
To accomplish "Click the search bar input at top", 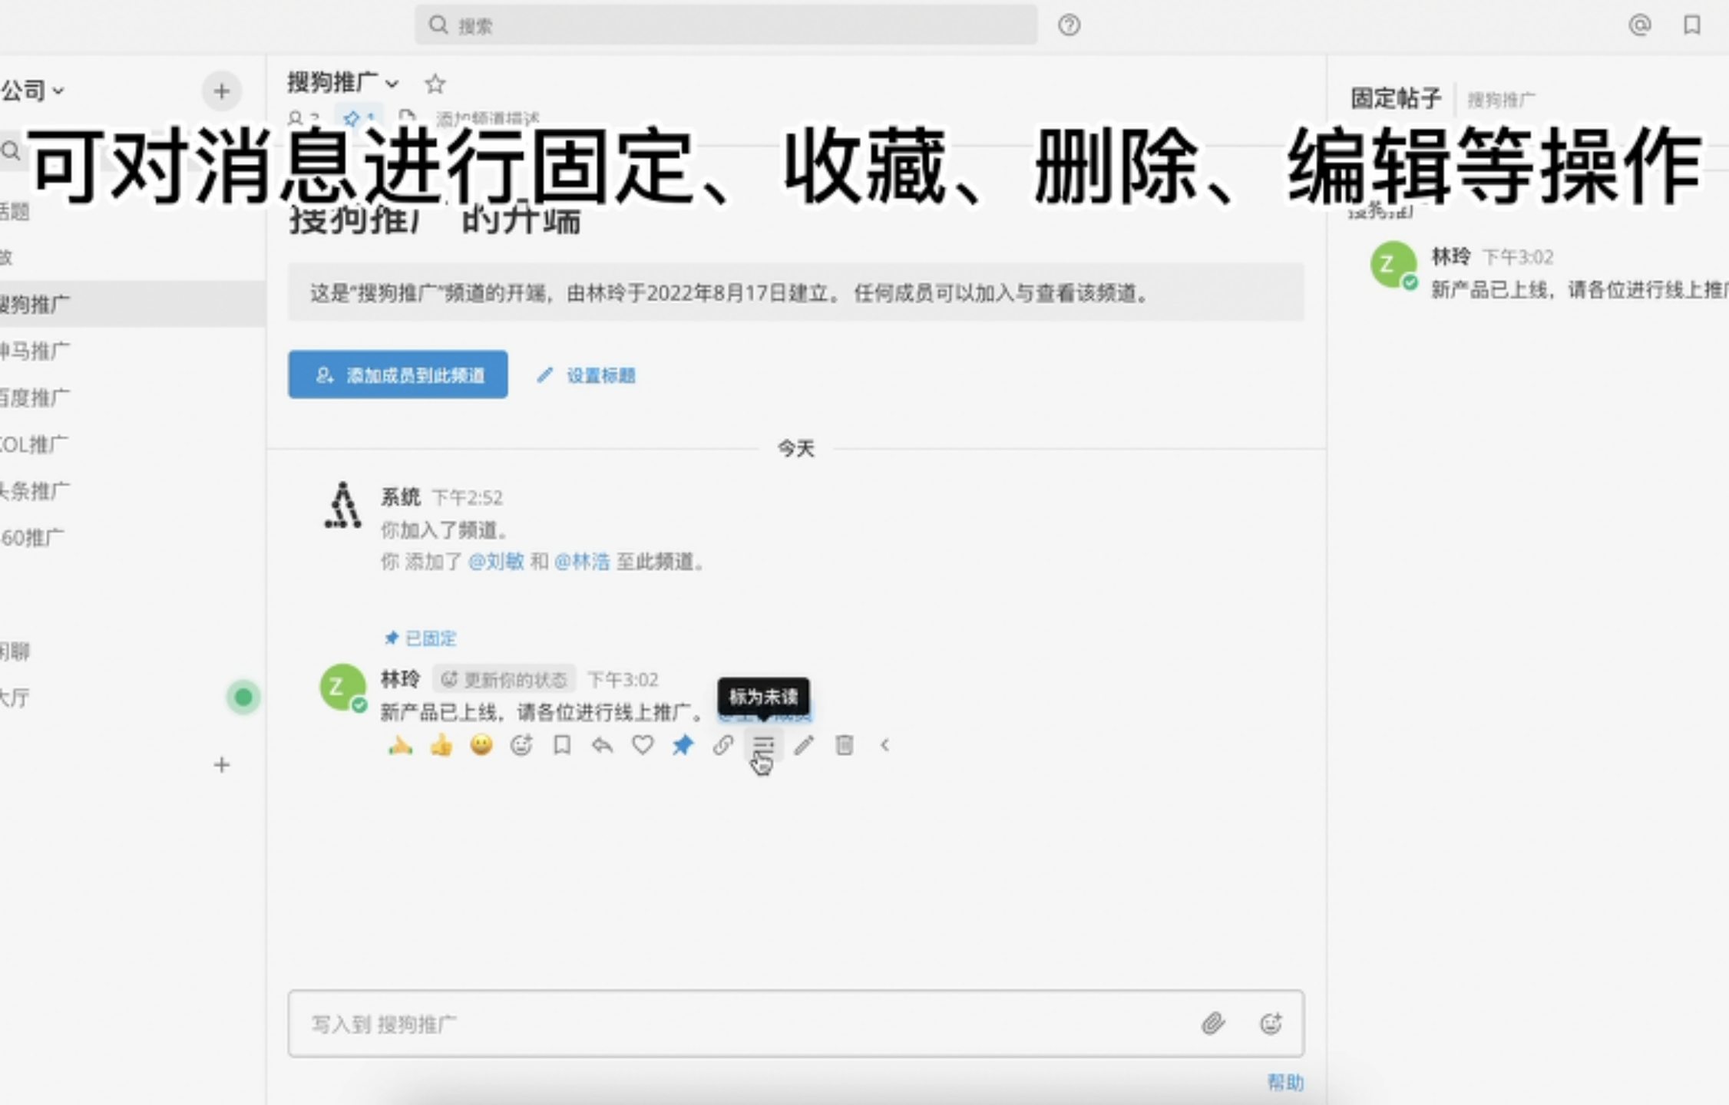I will (726, 25).
